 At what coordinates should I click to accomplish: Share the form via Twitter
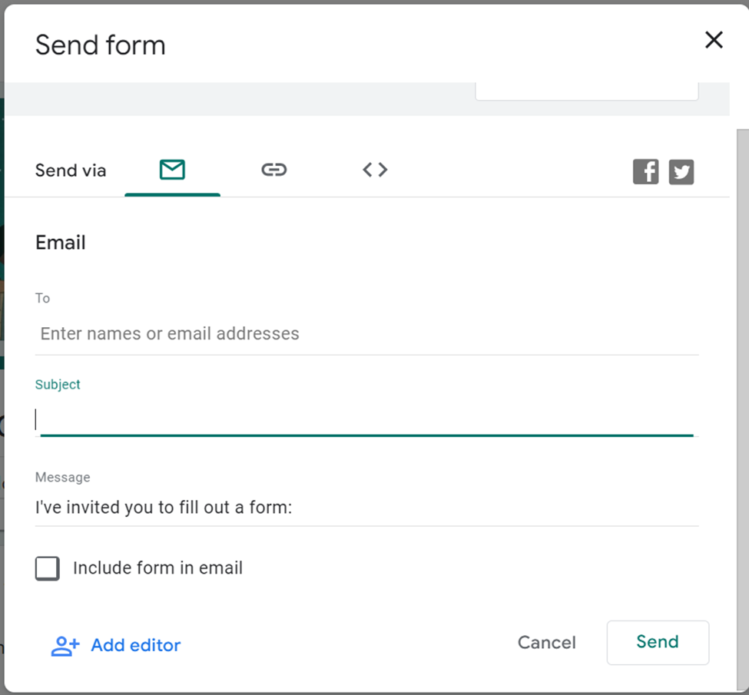click(681, 172)
